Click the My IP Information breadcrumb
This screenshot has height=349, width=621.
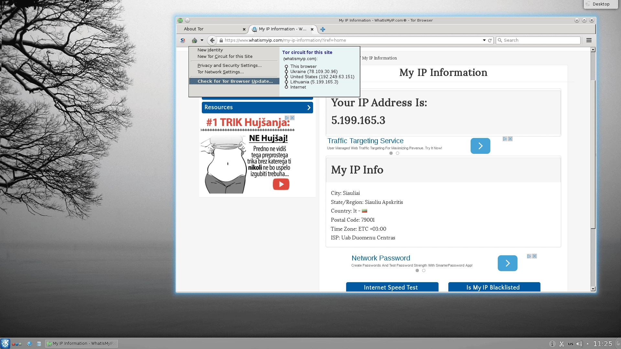pyautogui.click(x=379, y=58)
